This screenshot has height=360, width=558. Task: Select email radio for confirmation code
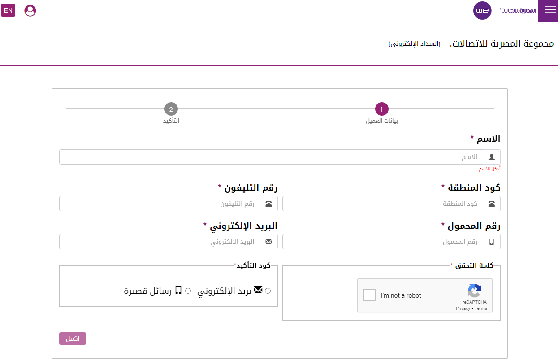point(268,291)
